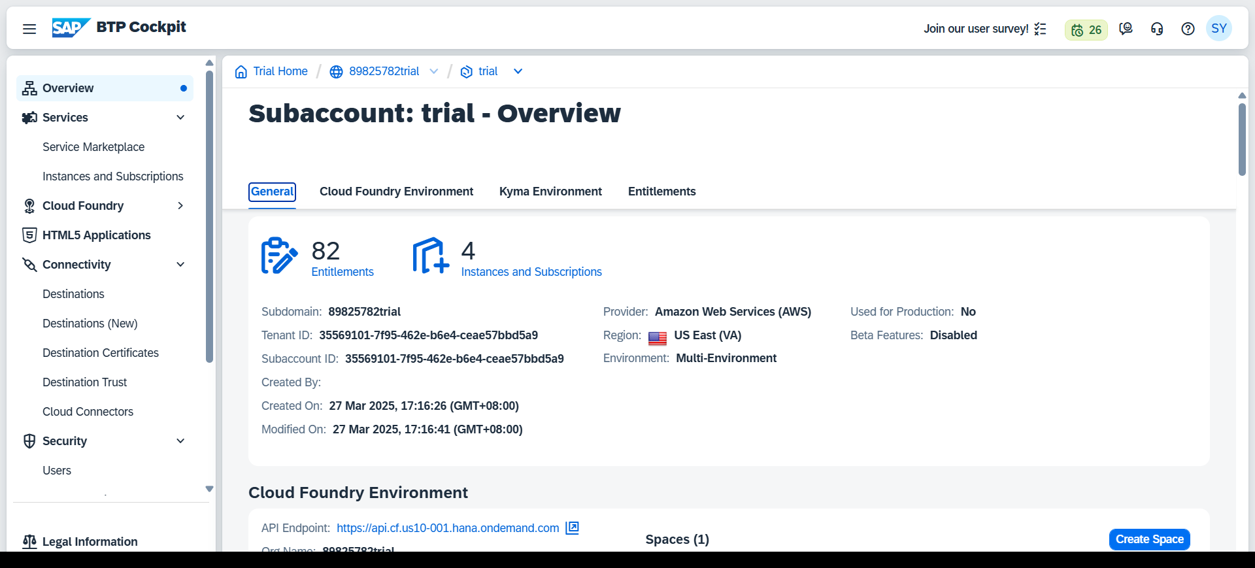Open Cloud Connectors in sidebar
This screenshot has height=568, width=1255.
pyautogui.click(x=88, y=412)
